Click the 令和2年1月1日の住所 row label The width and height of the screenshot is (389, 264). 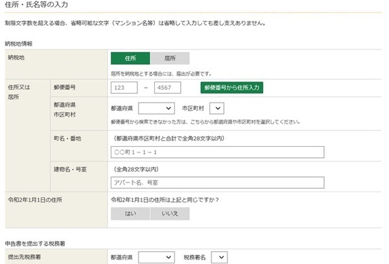click(x=35, y=200)
